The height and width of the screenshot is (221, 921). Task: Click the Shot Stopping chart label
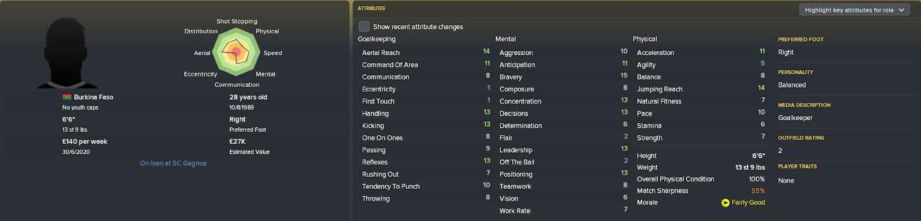(x=237, y=21)
